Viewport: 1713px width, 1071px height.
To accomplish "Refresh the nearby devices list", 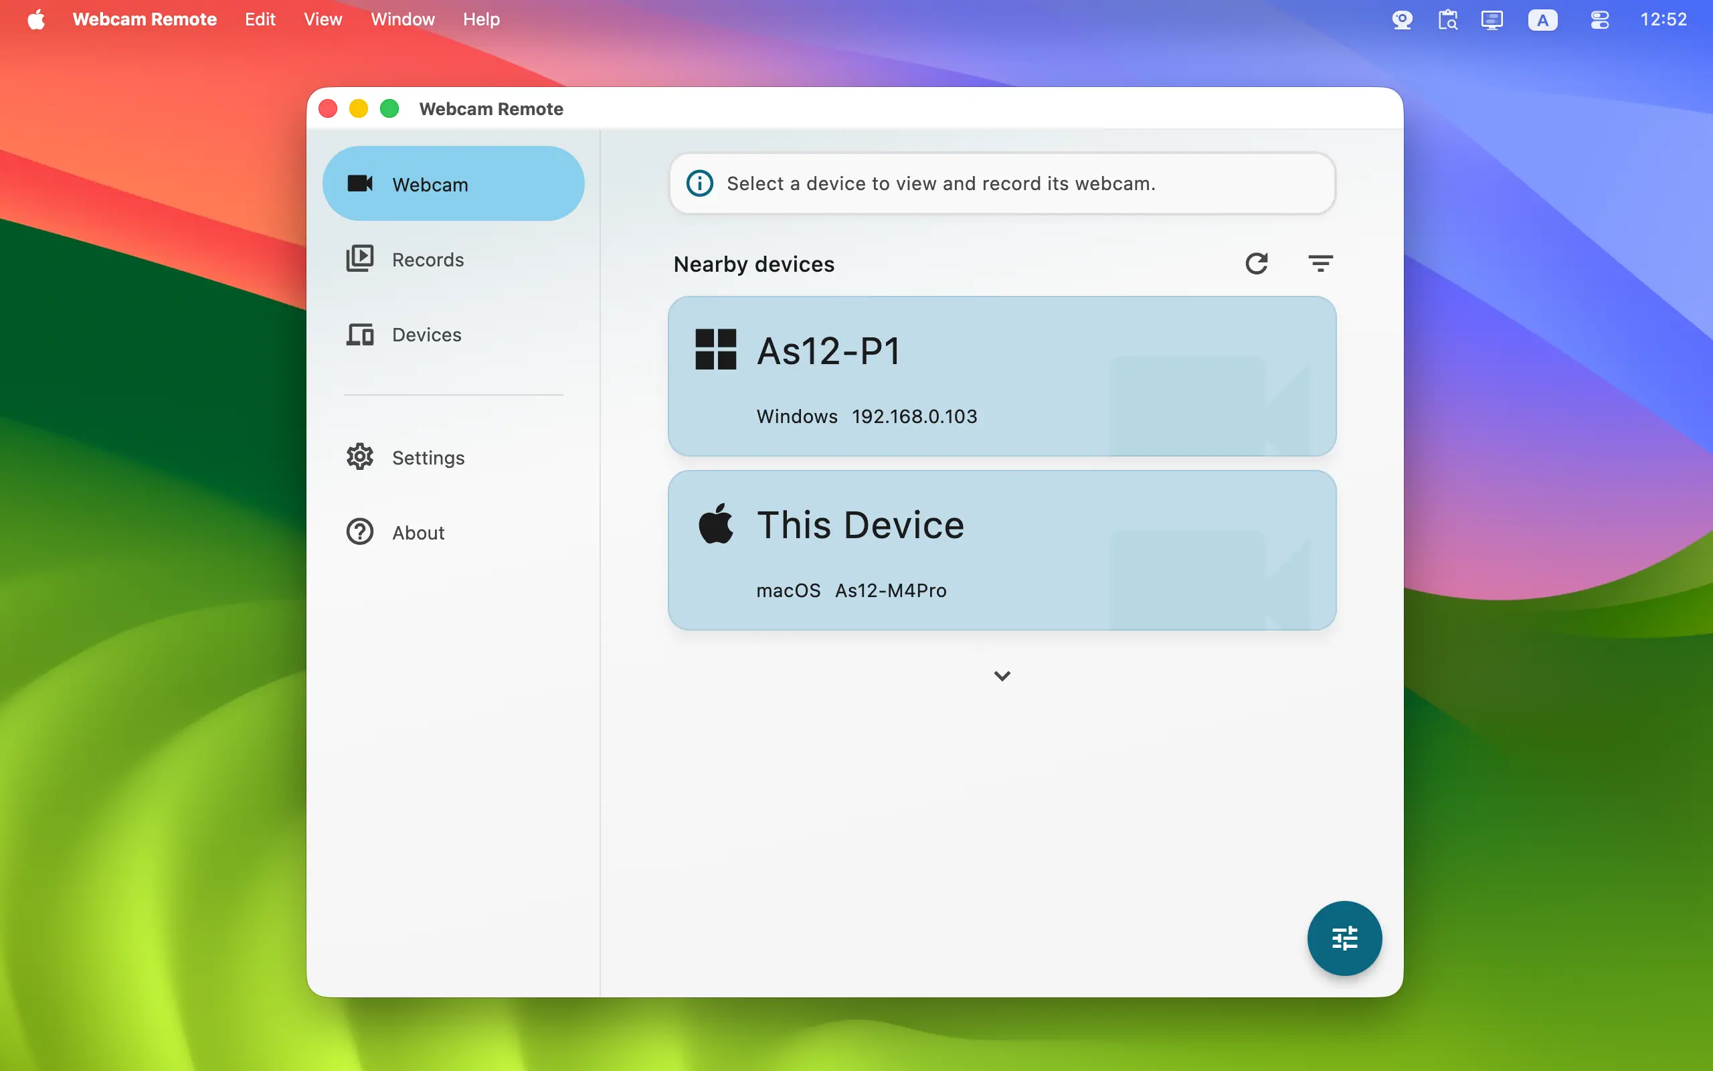I will click(1257, 264).
